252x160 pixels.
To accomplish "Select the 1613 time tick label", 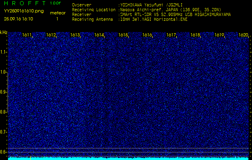I will coord(75,35).
